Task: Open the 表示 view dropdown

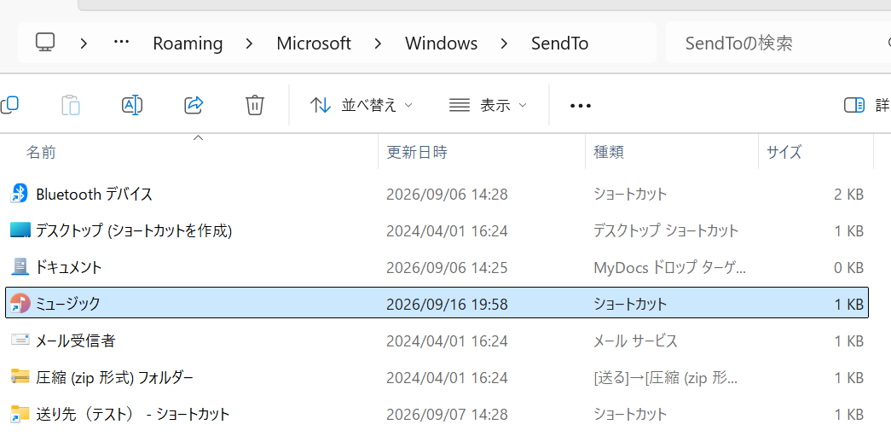Action: pos(488,105)
